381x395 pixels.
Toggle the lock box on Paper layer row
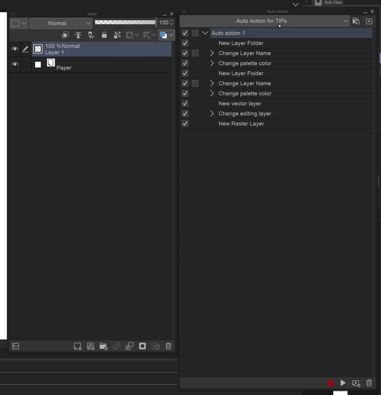click(26, 65)
